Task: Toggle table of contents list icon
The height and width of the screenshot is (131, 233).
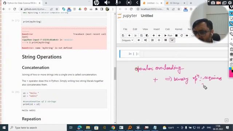Action: (x=152, y=40)
